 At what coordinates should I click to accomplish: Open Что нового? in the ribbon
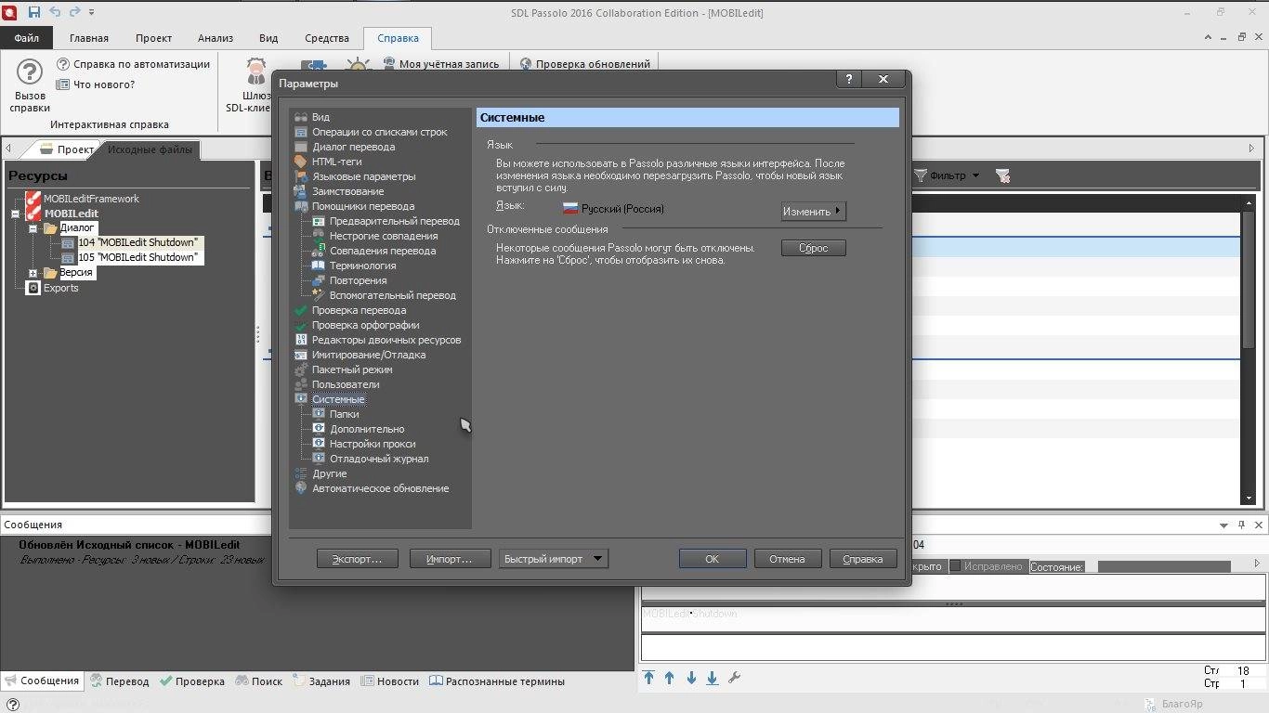(x=96, y=84)
